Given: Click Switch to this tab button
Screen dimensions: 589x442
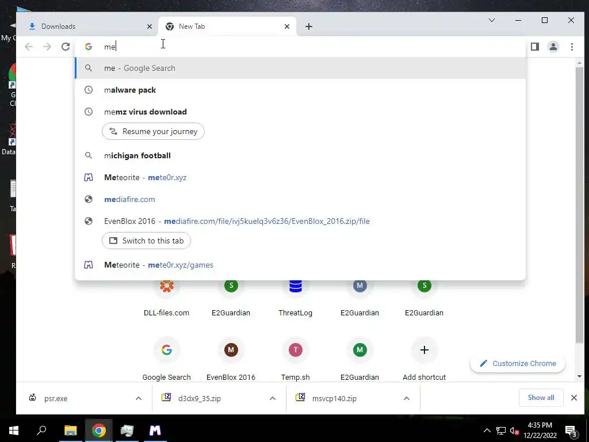Looking at the screenshot, I should point(146,241).
